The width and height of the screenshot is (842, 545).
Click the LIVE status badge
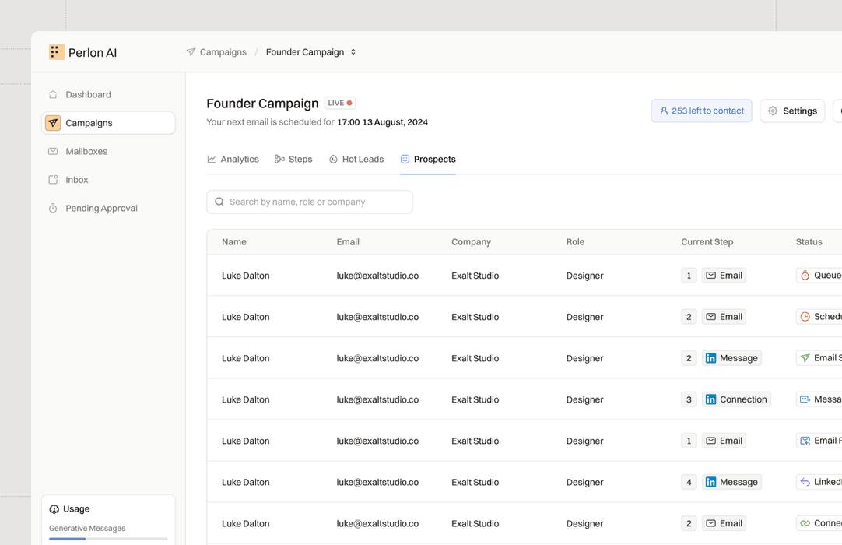click(340, 103)
